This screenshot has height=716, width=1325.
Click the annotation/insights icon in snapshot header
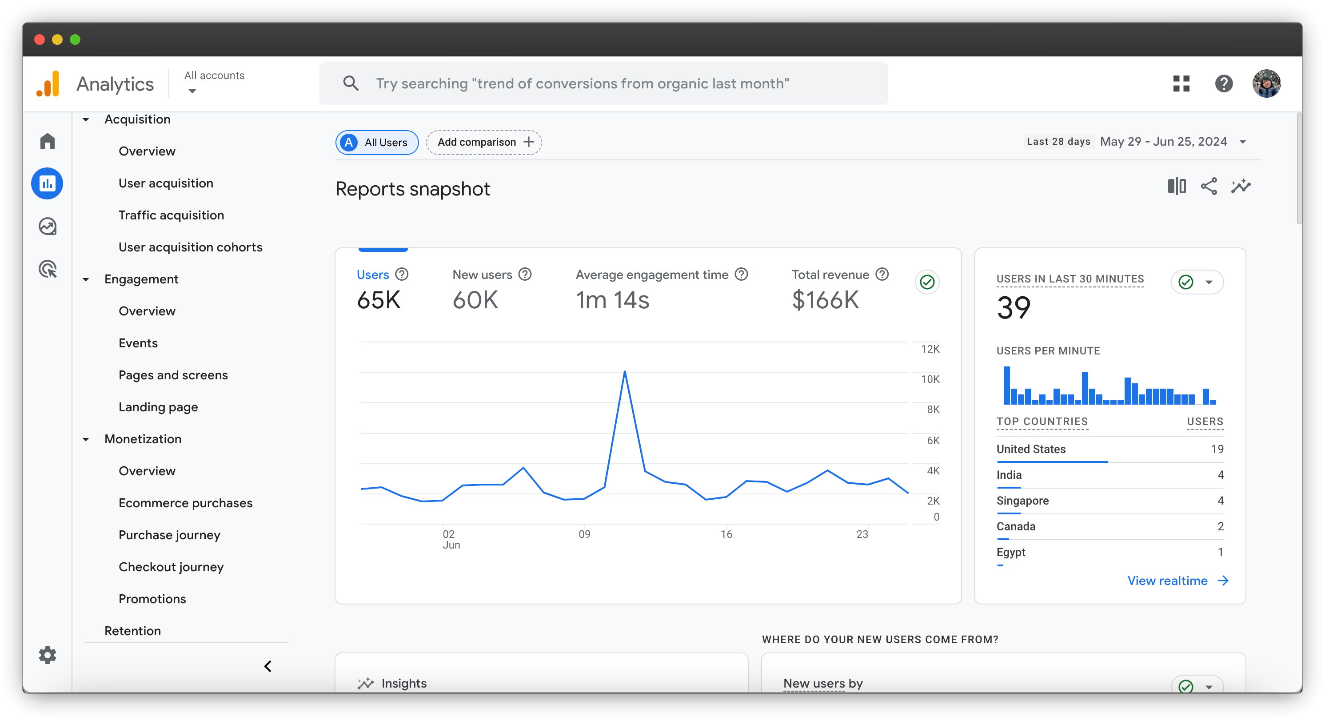(1241, 187)
